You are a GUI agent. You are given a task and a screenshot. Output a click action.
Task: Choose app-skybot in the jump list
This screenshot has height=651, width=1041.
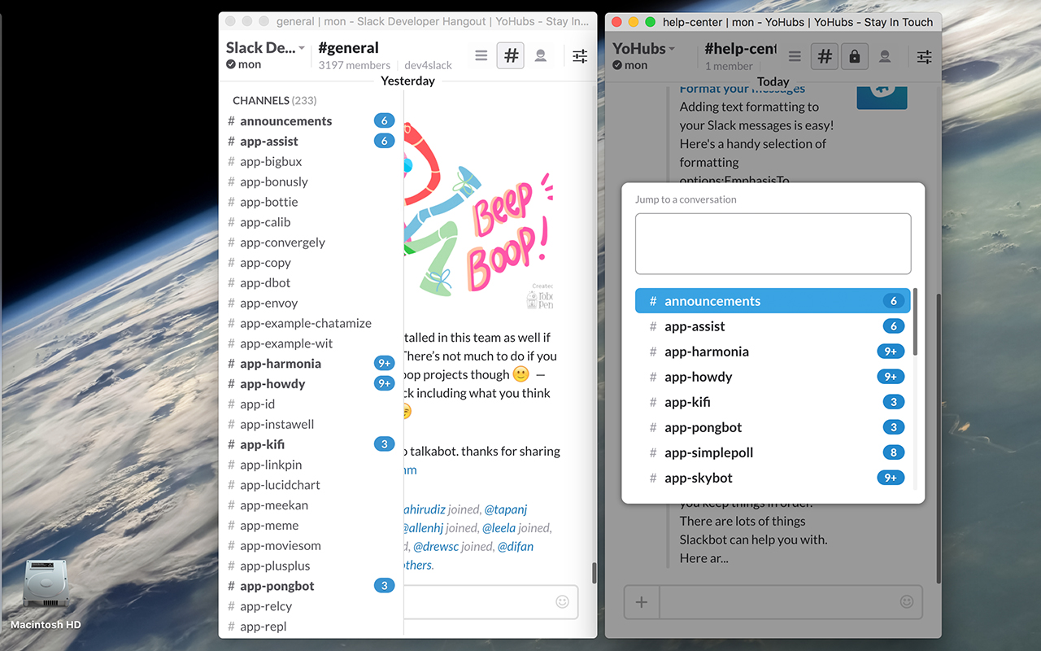pos(774,478)
